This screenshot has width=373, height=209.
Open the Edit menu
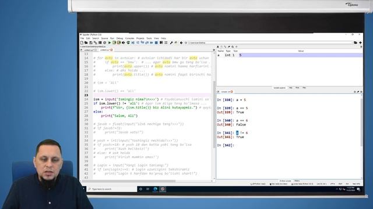pos(88,38)
